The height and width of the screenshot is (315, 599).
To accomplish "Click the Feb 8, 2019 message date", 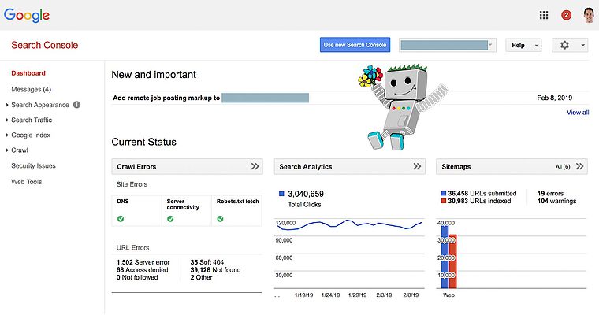I will point(555,98).
